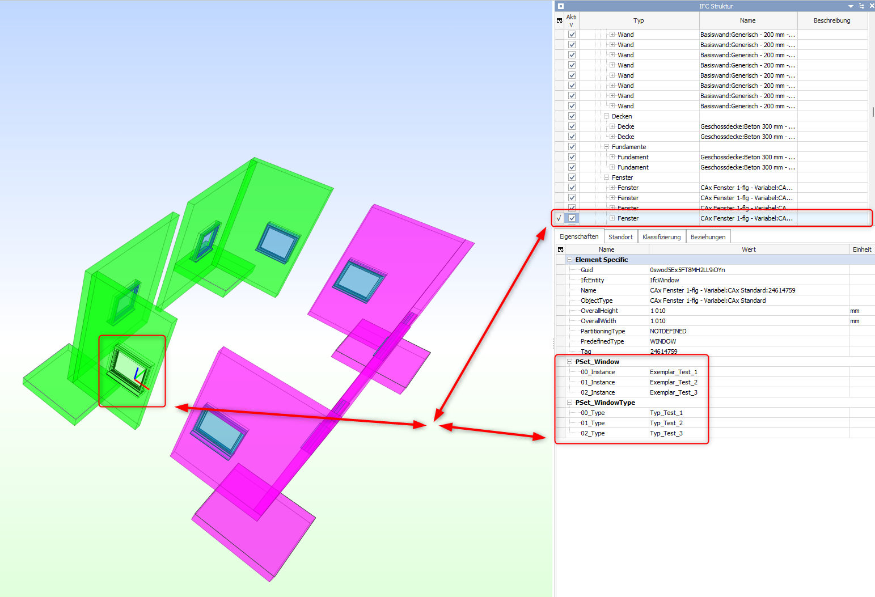Open the IFC Struktur panel dropdown arrow

[851, 6]
